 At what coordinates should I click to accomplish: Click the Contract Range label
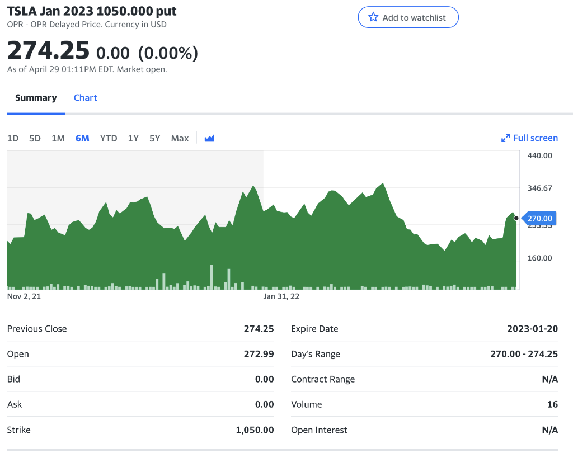323,379
